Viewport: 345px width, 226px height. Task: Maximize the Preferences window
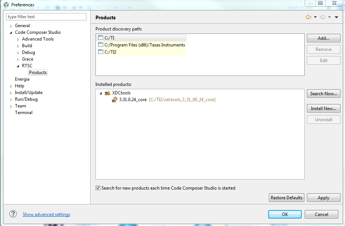pos(321,3)
